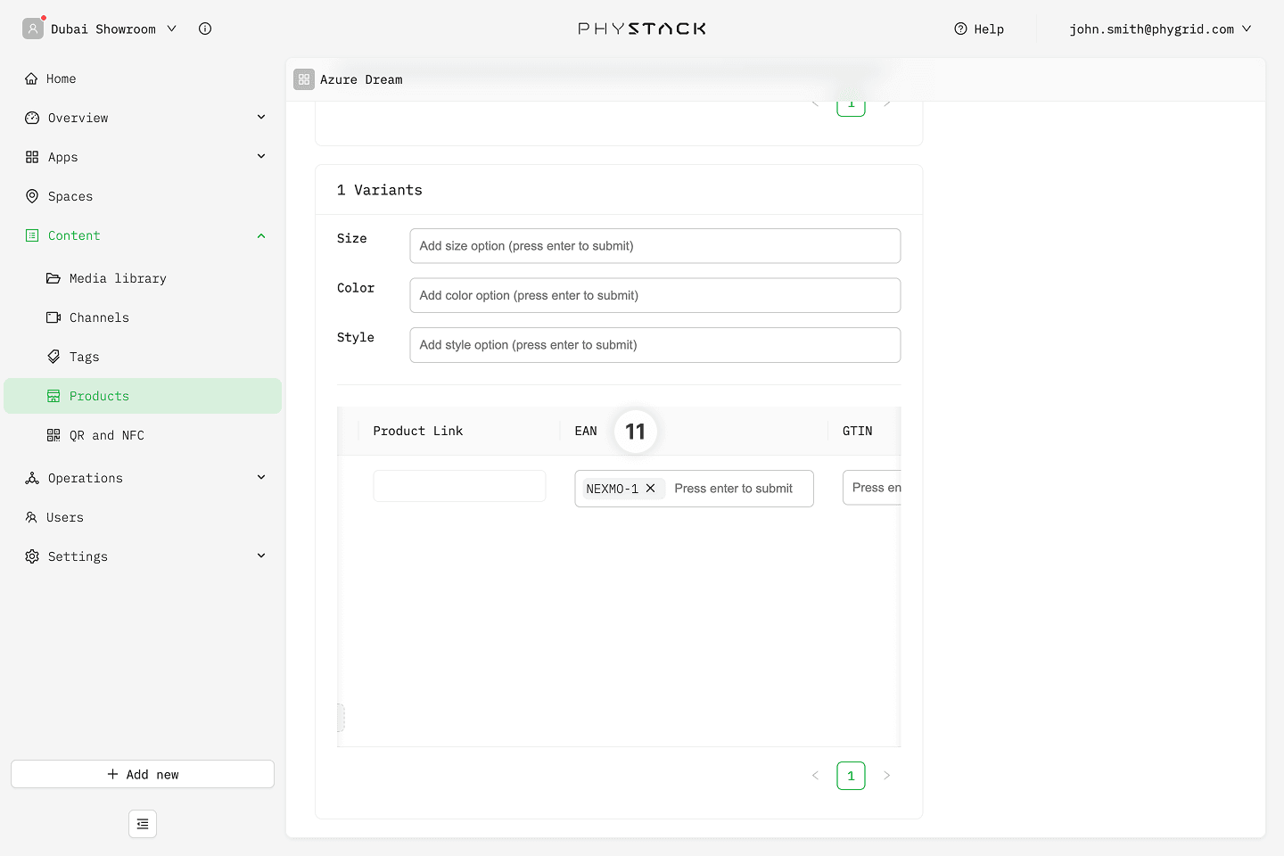The height and width of the screenshot is (856, 1284).
Task: Click the Spaces location pin icon
Action: click(32, 196)
